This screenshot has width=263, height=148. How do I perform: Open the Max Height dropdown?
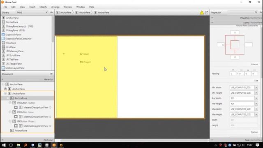(x=256, y=114)
